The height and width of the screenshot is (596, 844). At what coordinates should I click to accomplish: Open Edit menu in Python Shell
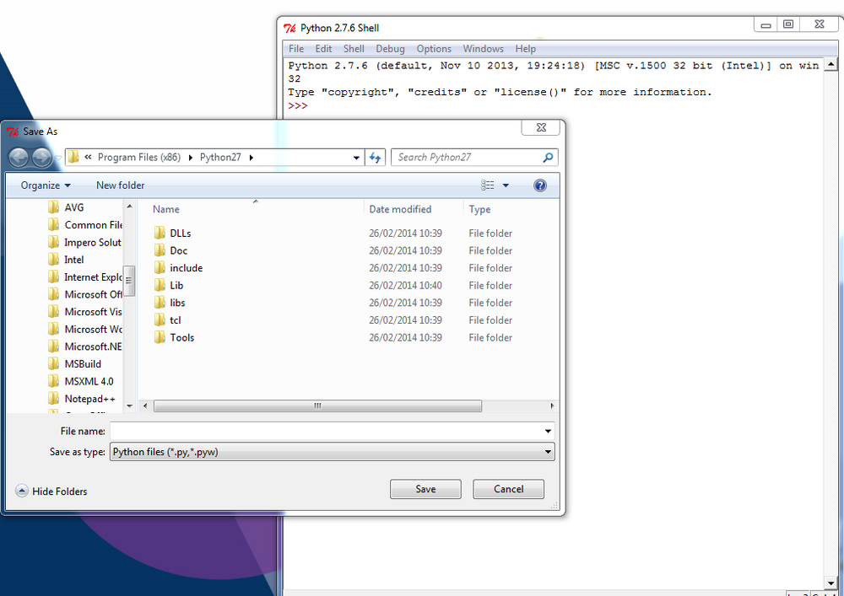pyautogui.click(x=323, y=49)
